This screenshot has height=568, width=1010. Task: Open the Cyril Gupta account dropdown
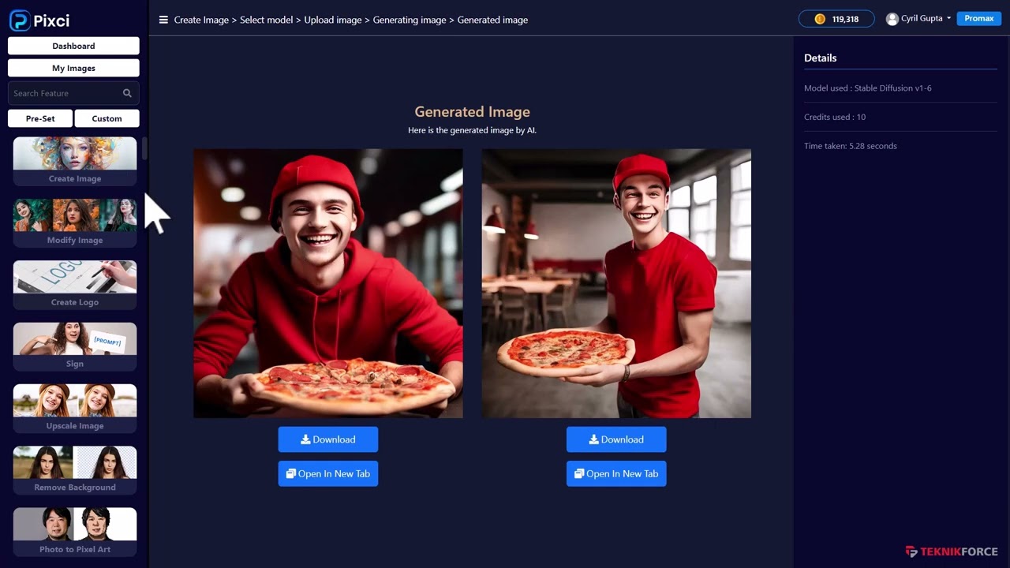tap(926, 18)
